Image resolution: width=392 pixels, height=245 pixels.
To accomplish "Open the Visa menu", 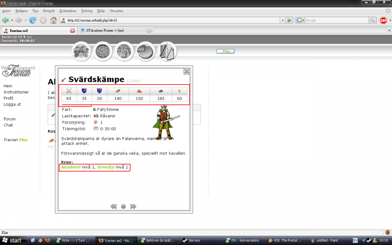I will coord(35,11).
